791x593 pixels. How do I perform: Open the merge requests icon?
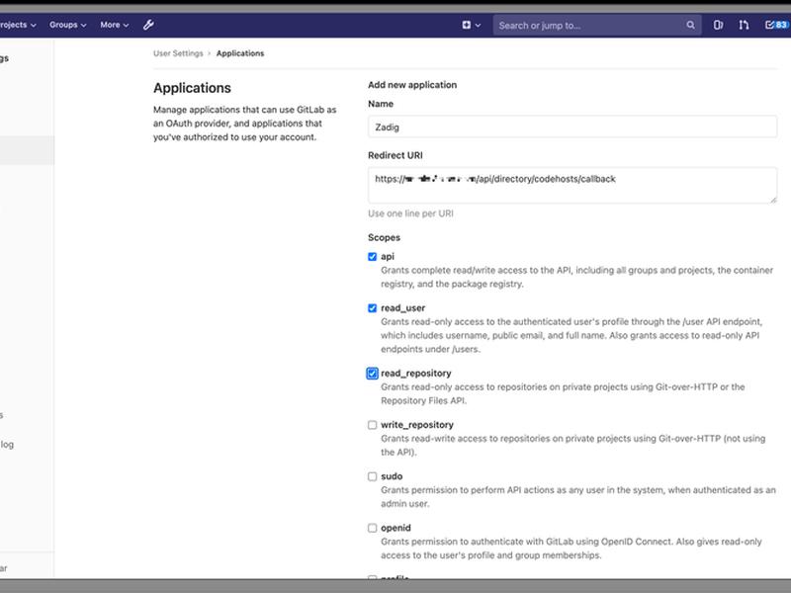(x=744, y=25)
